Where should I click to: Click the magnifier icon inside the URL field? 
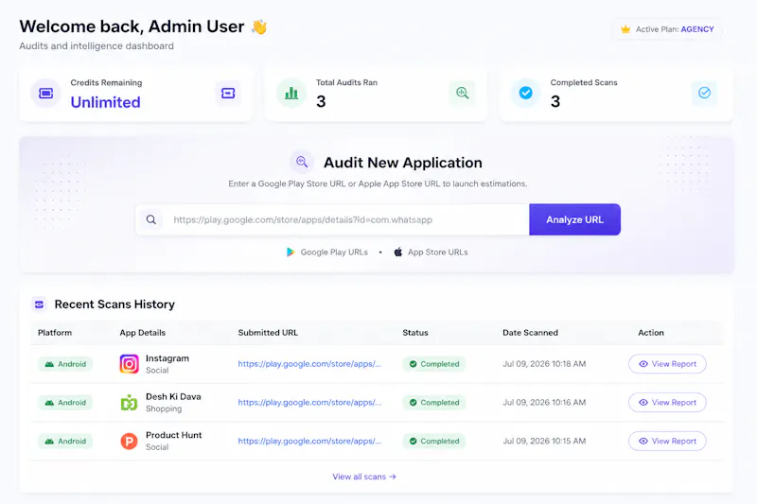coord(151,220)
